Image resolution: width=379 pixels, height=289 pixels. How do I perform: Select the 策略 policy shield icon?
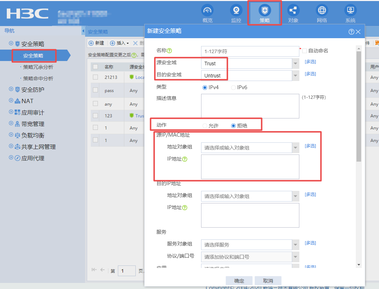click(265, 10)
